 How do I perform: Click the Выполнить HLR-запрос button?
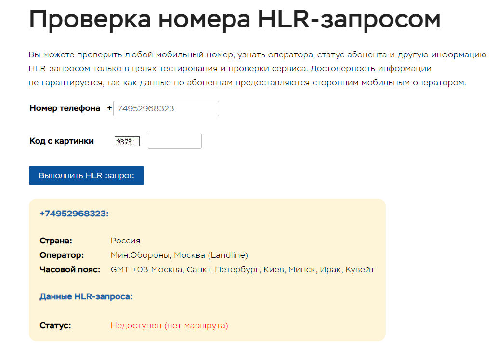pyautogui.click(x=86, y=175)
